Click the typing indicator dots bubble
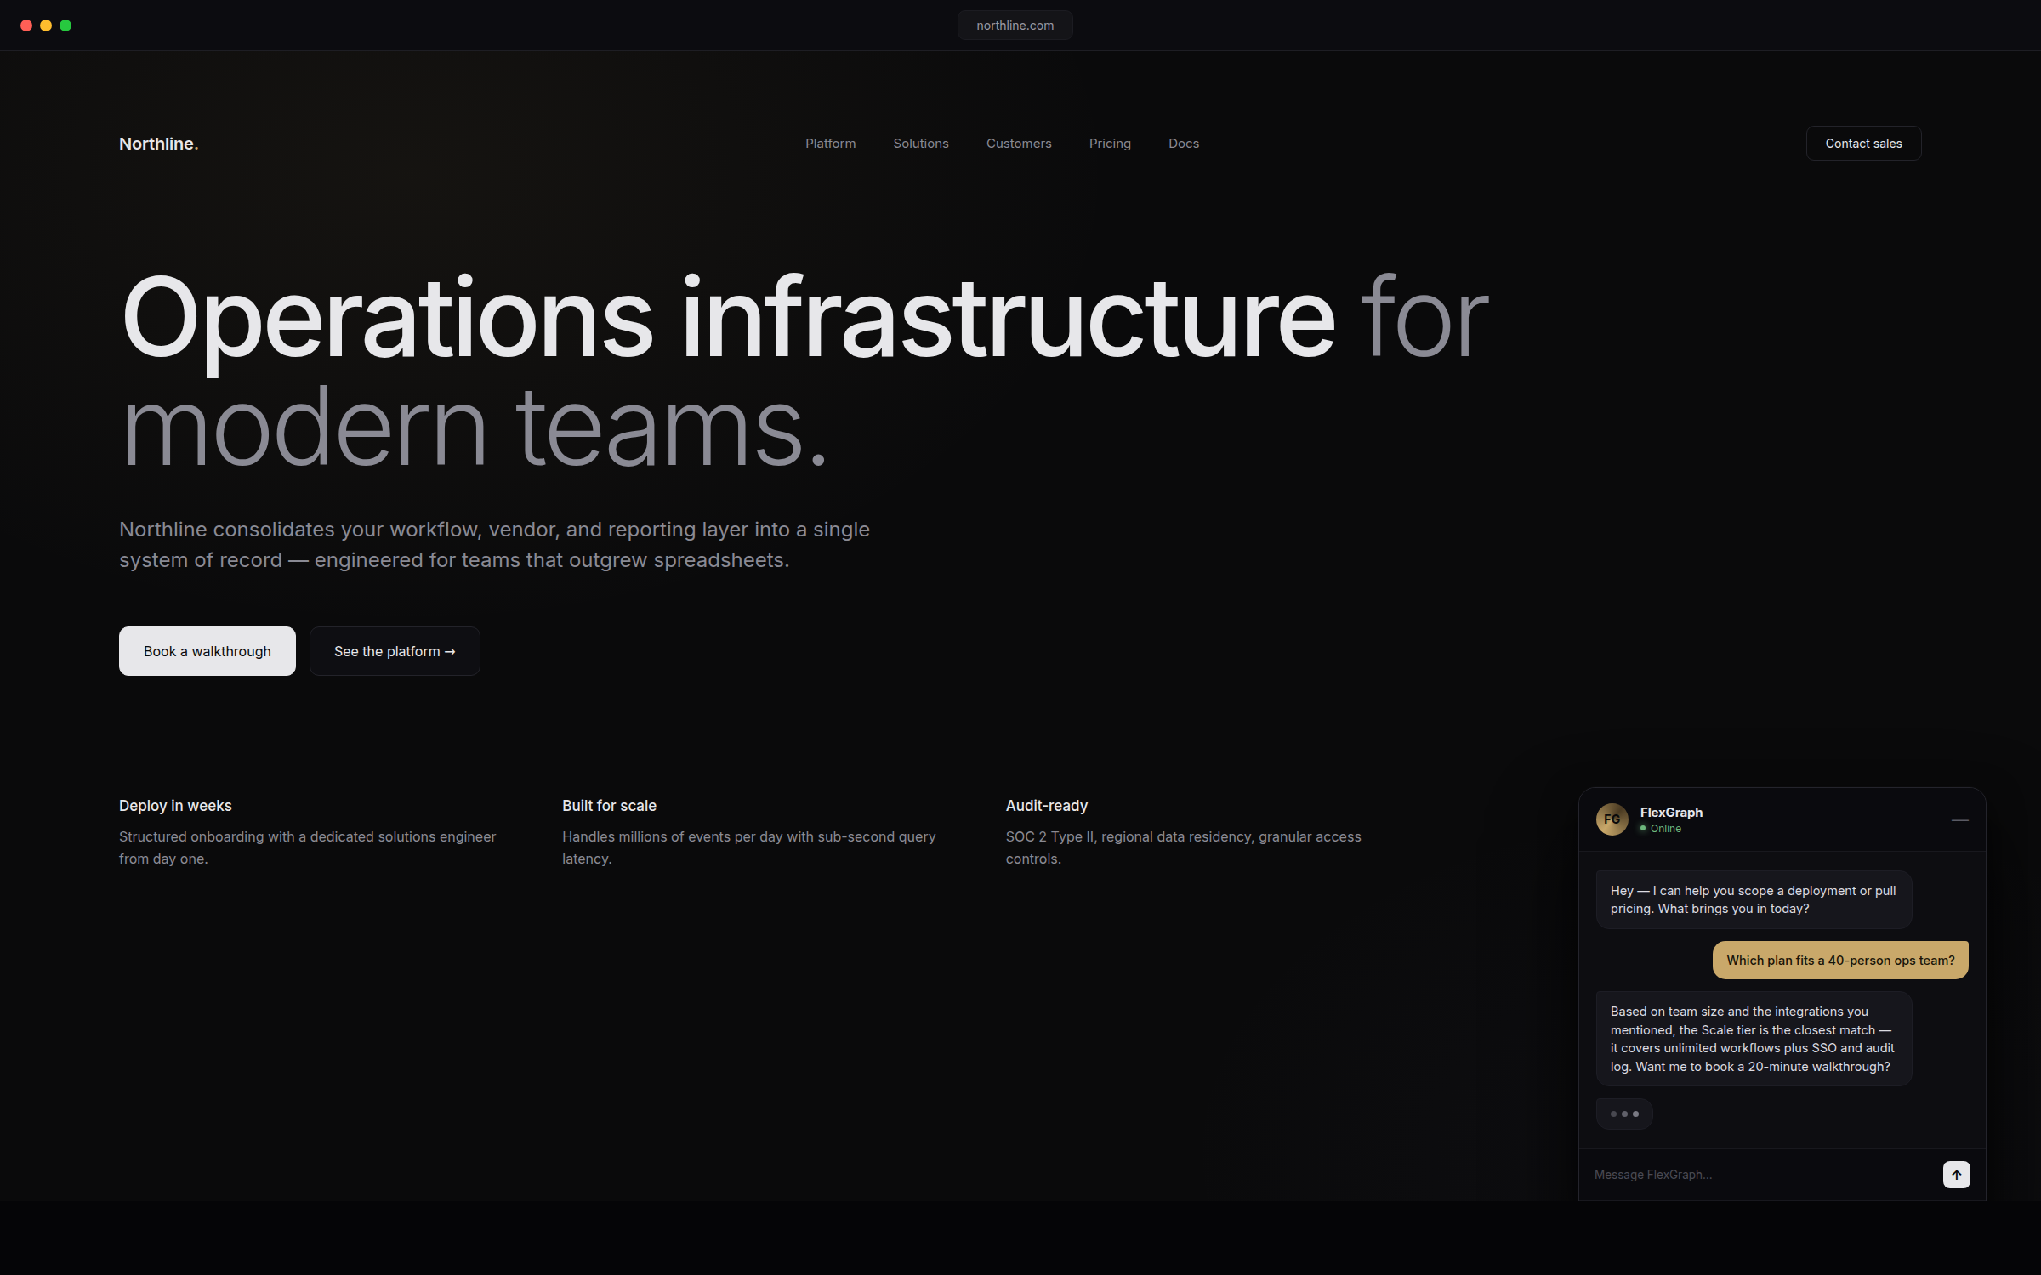 pyautogui.click(x=1623, y=1113)
